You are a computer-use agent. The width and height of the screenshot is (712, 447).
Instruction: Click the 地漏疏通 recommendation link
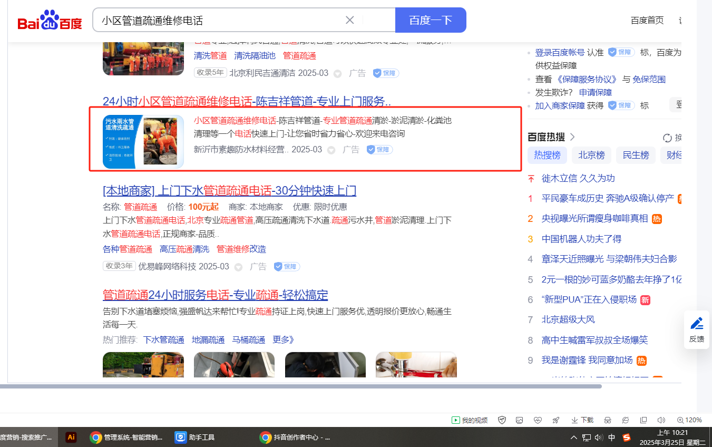pos(208,340)
